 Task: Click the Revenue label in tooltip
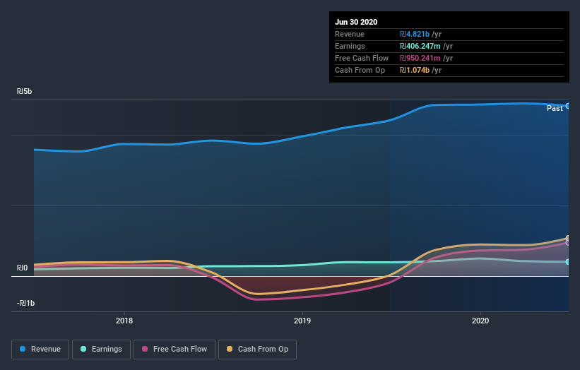coord(350,34)
